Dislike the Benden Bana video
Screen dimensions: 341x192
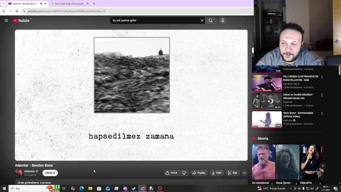click(x=184, y=173)
